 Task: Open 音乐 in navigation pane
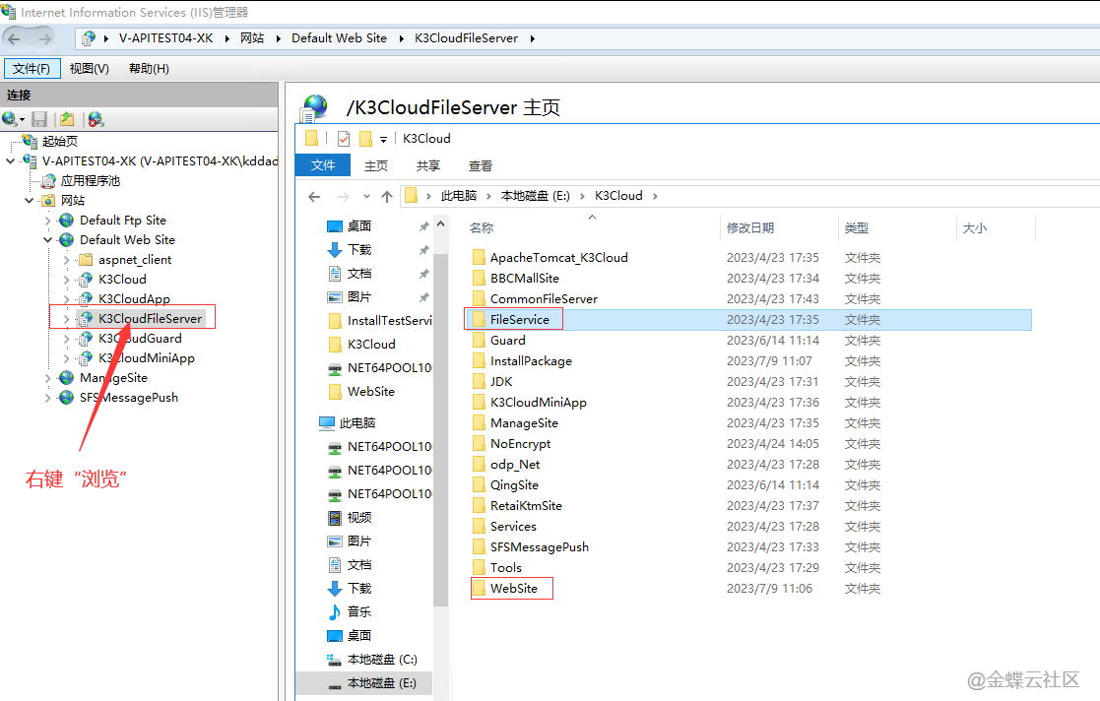pos(359,611)
